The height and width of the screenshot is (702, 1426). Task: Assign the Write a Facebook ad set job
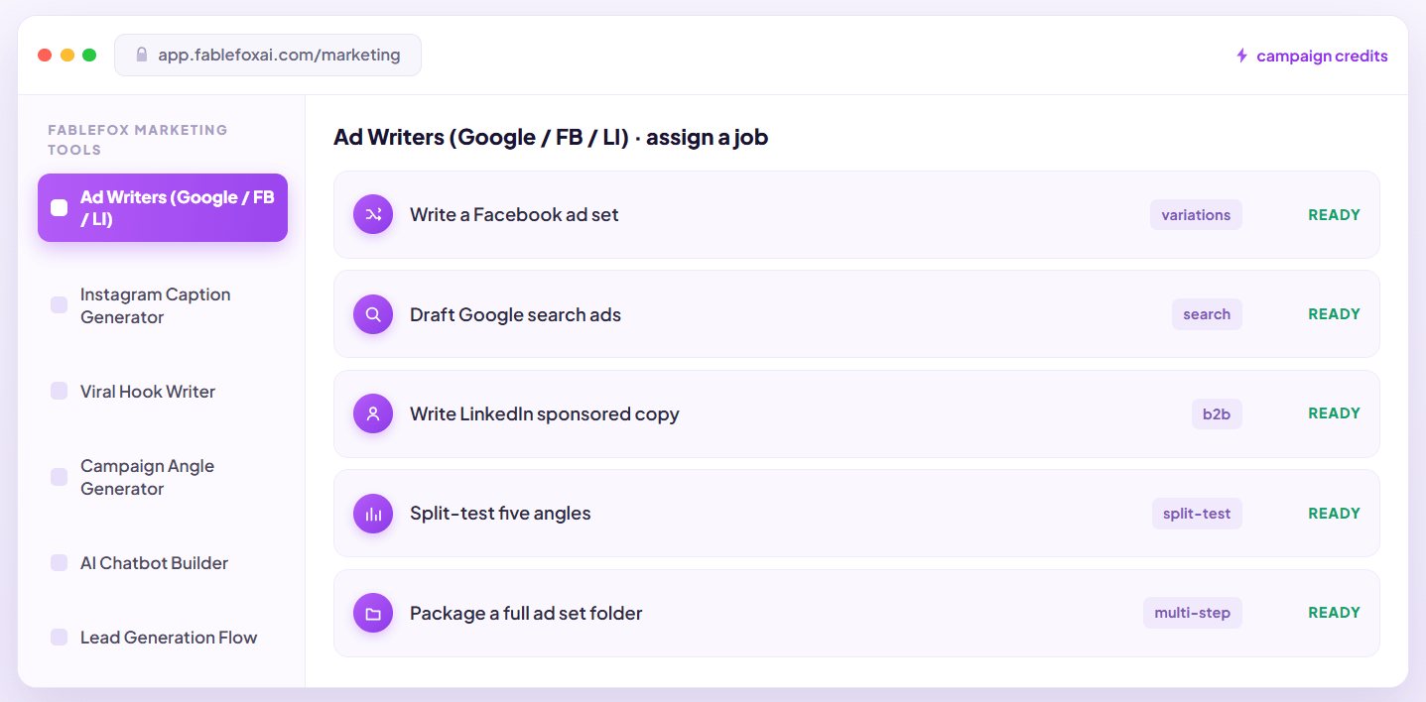856,214
